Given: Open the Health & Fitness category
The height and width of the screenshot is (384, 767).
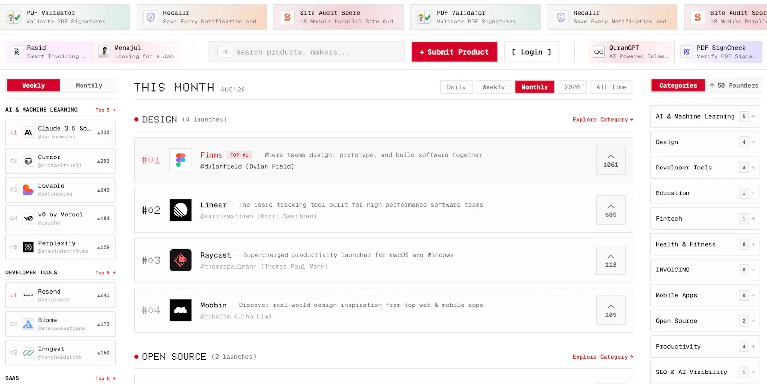Looking at the screenshot, I should 705,244.
